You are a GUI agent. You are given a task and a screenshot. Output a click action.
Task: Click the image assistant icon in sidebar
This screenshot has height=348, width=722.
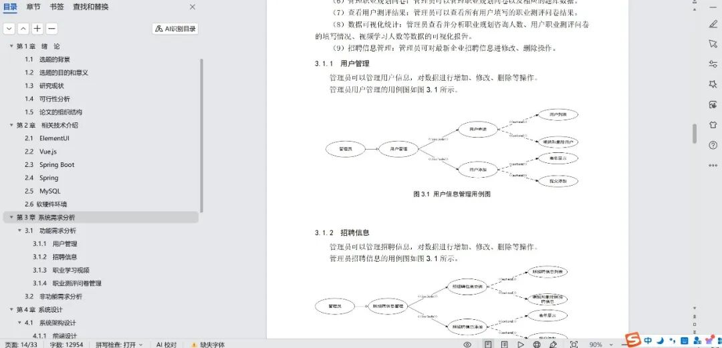(x=713, y=104)
